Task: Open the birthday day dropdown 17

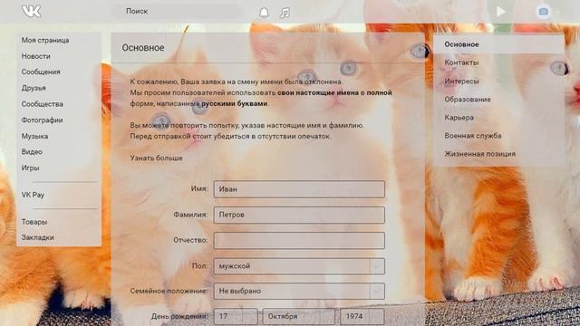Action: (x=236, y=317)
